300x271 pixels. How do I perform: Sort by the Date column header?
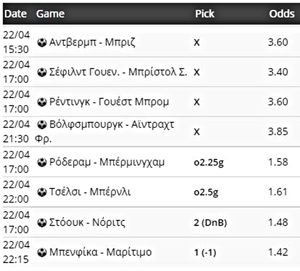click(15, 14)
